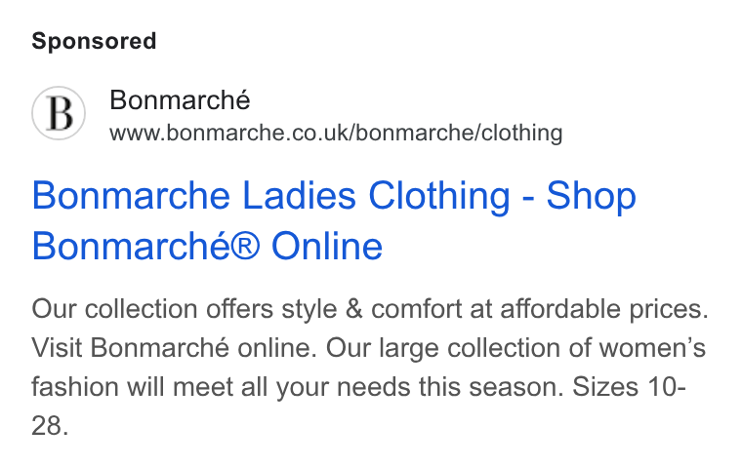Click first "Bonmarche" word in blue headline

(131, 196)
